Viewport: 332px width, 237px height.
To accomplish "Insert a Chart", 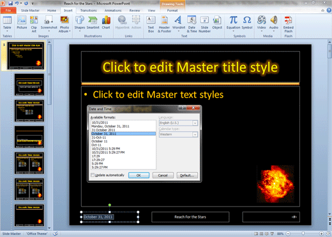I will pos(106,22).
